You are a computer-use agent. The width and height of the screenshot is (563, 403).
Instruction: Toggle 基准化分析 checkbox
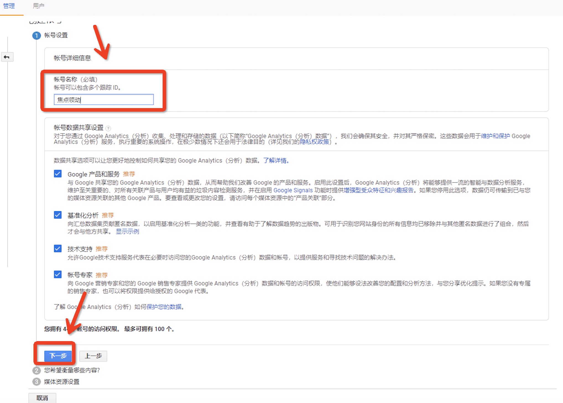(x=58, y=215)
